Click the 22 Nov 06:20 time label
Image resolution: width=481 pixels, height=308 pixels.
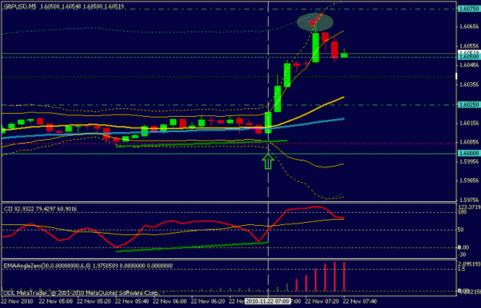click(208, 302)
